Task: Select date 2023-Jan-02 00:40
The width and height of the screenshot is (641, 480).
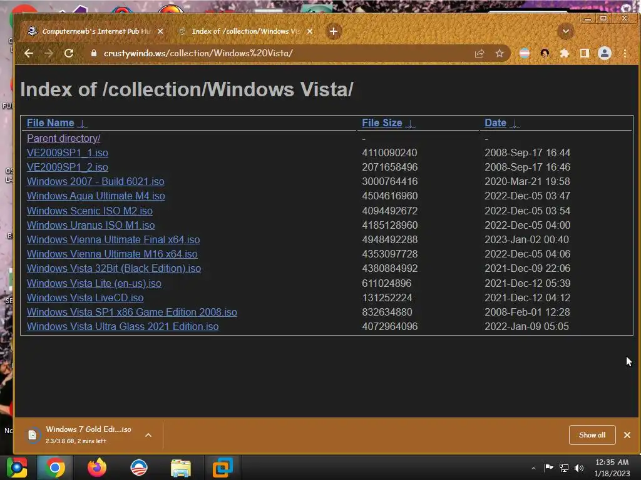Action: pyautogui.click(x=526, y=239)
